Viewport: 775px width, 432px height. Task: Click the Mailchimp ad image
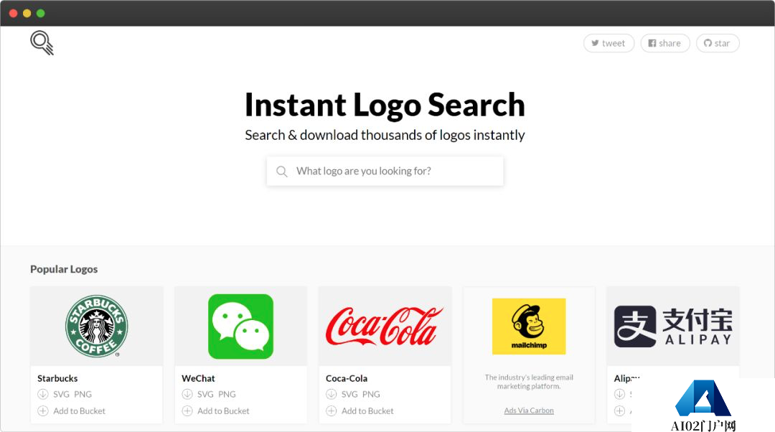[529, 327]
